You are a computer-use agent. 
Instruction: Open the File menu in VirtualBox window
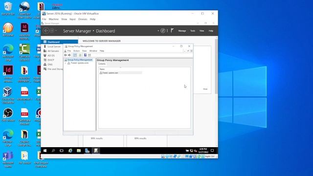44,19
